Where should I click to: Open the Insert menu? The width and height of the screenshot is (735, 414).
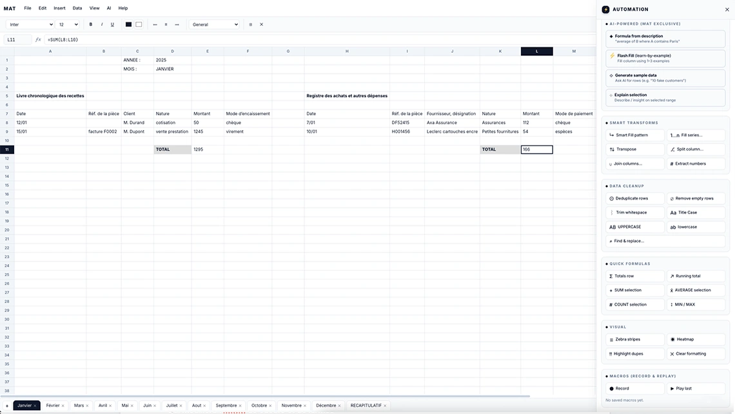point(59,8)
